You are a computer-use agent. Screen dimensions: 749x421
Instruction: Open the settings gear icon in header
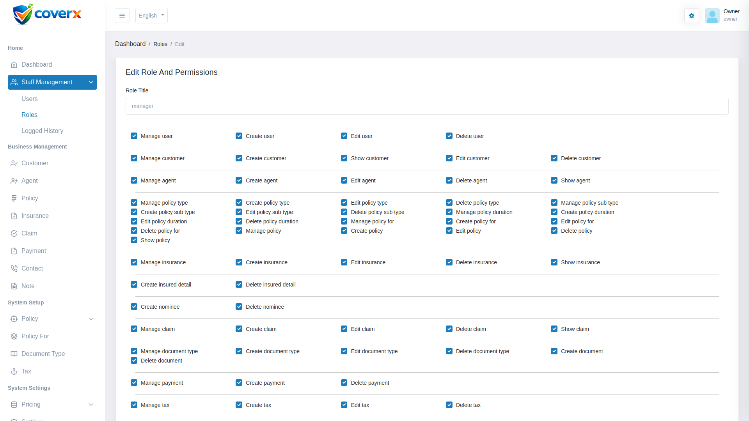pyautogui.click(x=691, y=16)
